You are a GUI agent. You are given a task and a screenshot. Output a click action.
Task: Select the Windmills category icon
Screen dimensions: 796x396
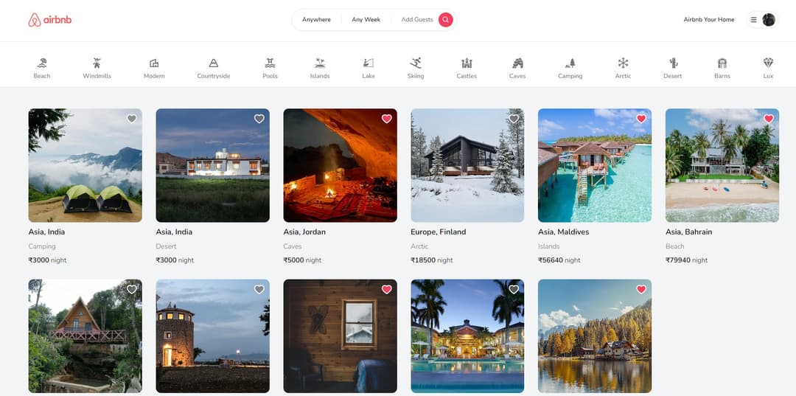[x=97, y=63]
